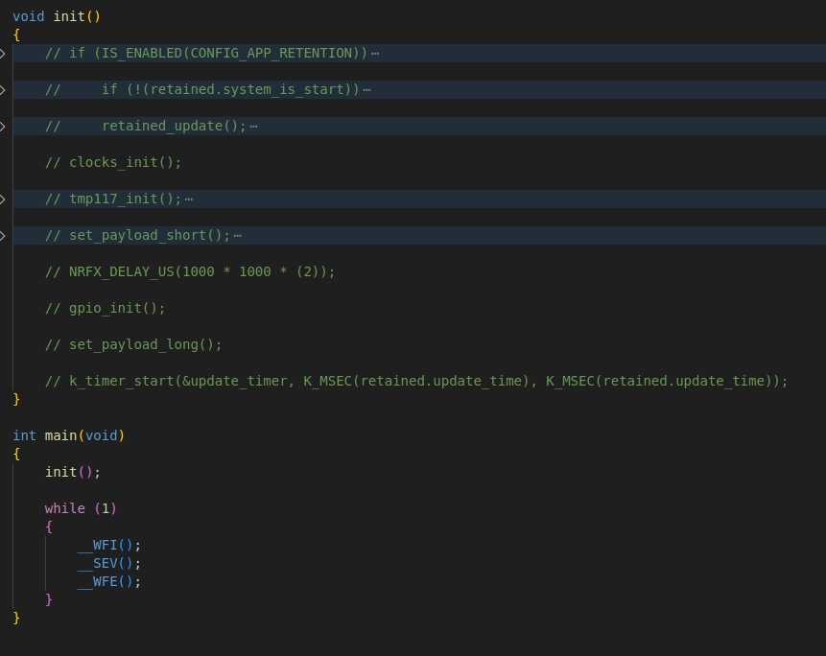Screen dimensions: 826x656
Task: Expand folded IS_ENABLED(CONFIG_APP_RETENTION) block chevron
Action: click(x=3, y=53)
